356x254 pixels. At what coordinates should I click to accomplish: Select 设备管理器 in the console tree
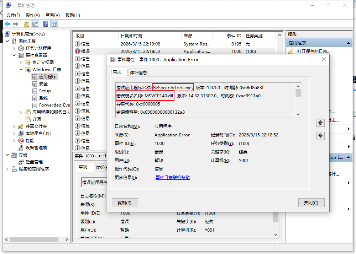[36, 147]
